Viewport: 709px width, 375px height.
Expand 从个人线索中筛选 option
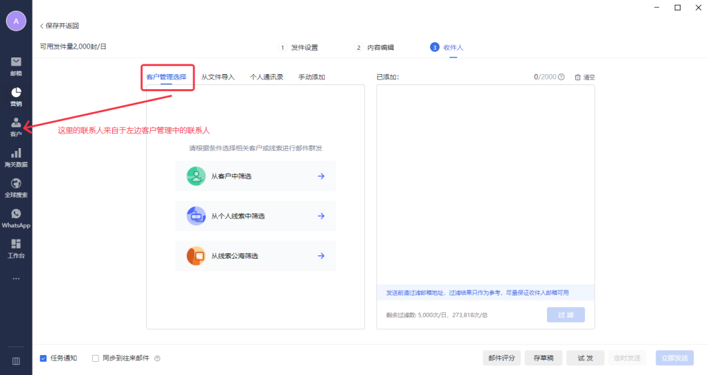pos(255,216)
